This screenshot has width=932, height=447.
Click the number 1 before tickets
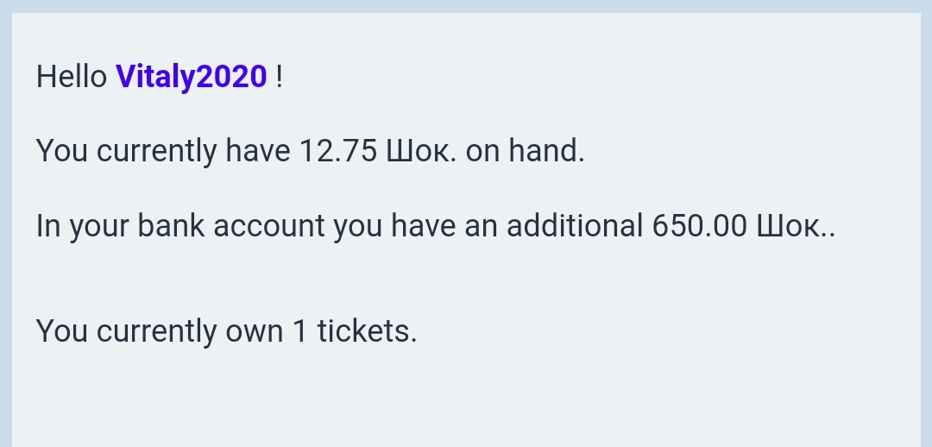(x=299, y=331)
